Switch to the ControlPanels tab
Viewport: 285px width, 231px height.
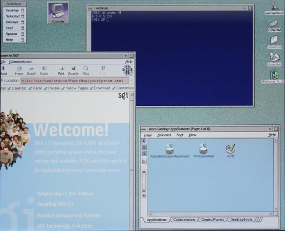(x=213, y=220)
